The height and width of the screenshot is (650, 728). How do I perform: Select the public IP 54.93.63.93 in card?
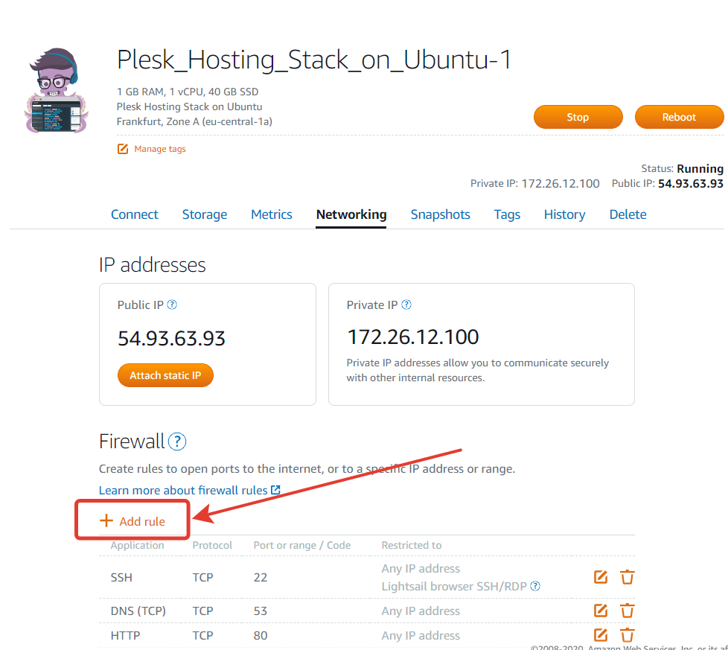pyautogui.click(x=171, y=338)
